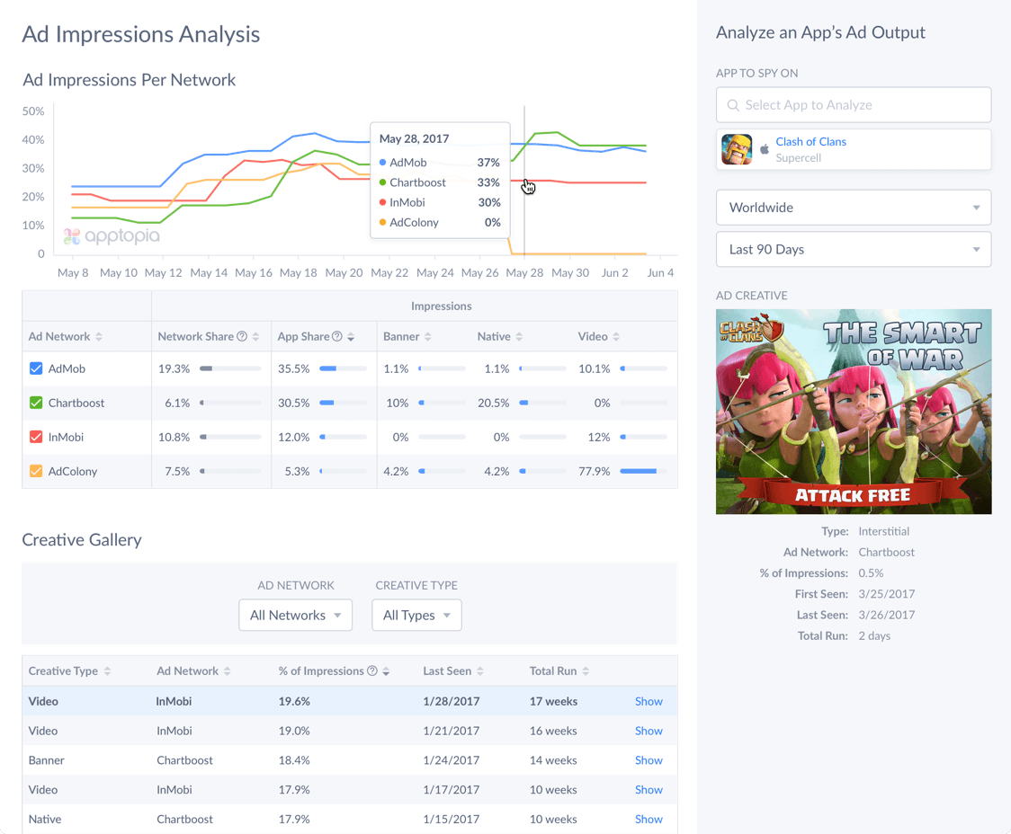Click the May 18 x-axis label
This screenshot has width=1011, height=834.
(298, 272)
